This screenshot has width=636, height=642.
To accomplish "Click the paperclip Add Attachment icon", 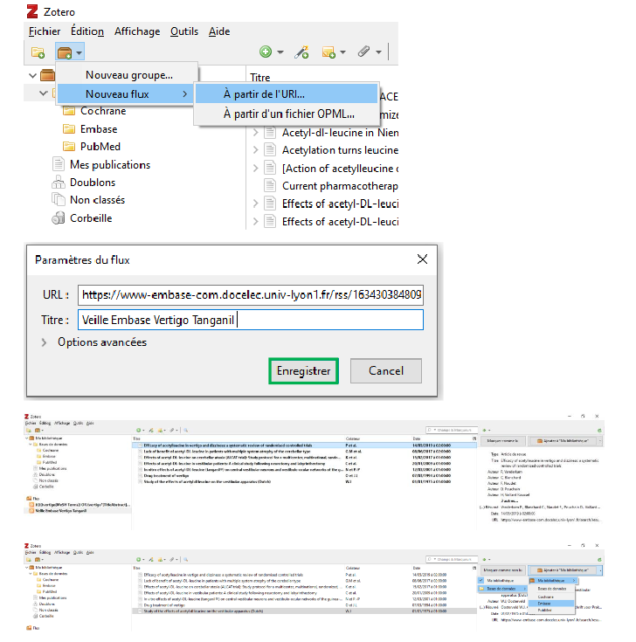I will [x=364, y=52].
